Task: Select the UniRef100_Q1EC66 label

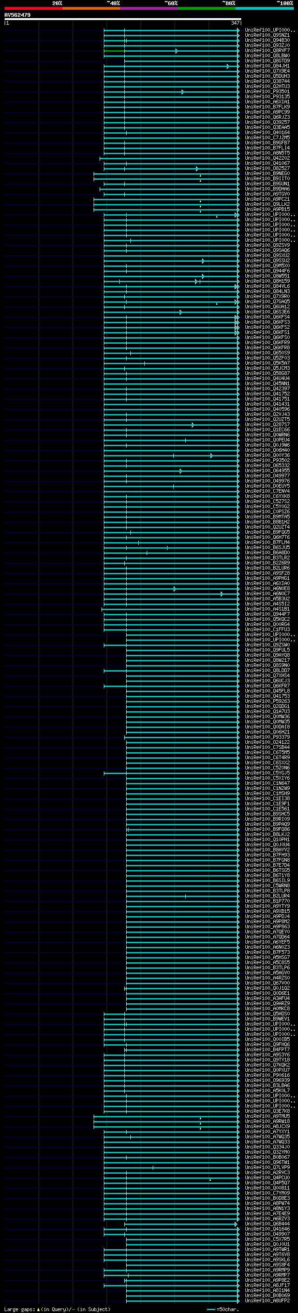Action: 267,429
